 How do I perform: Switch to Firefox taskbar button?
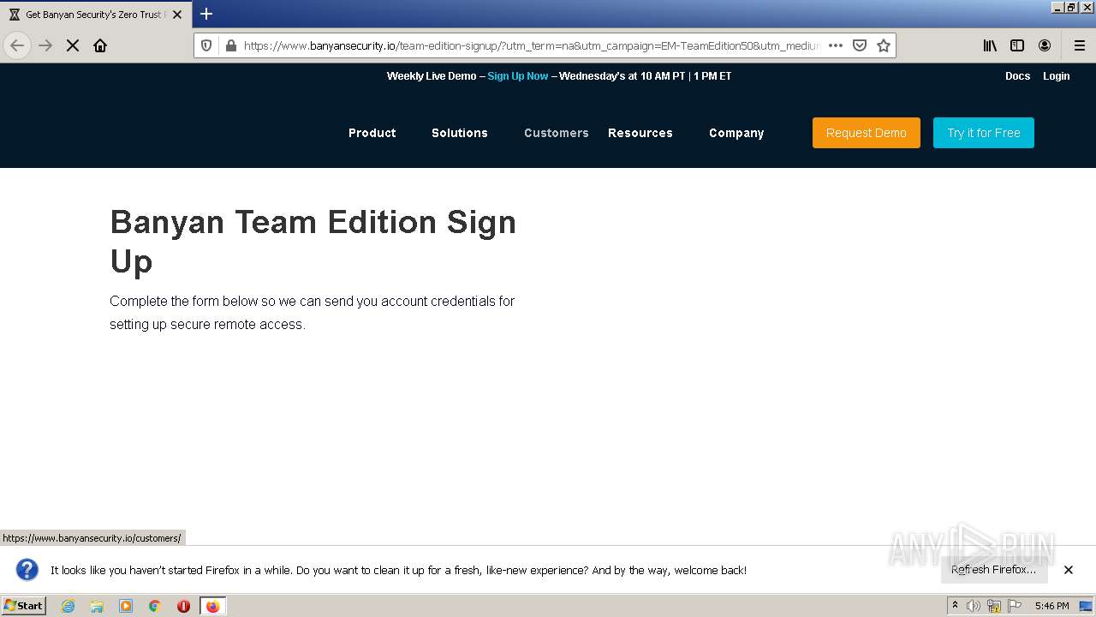[x=212, y=606]
